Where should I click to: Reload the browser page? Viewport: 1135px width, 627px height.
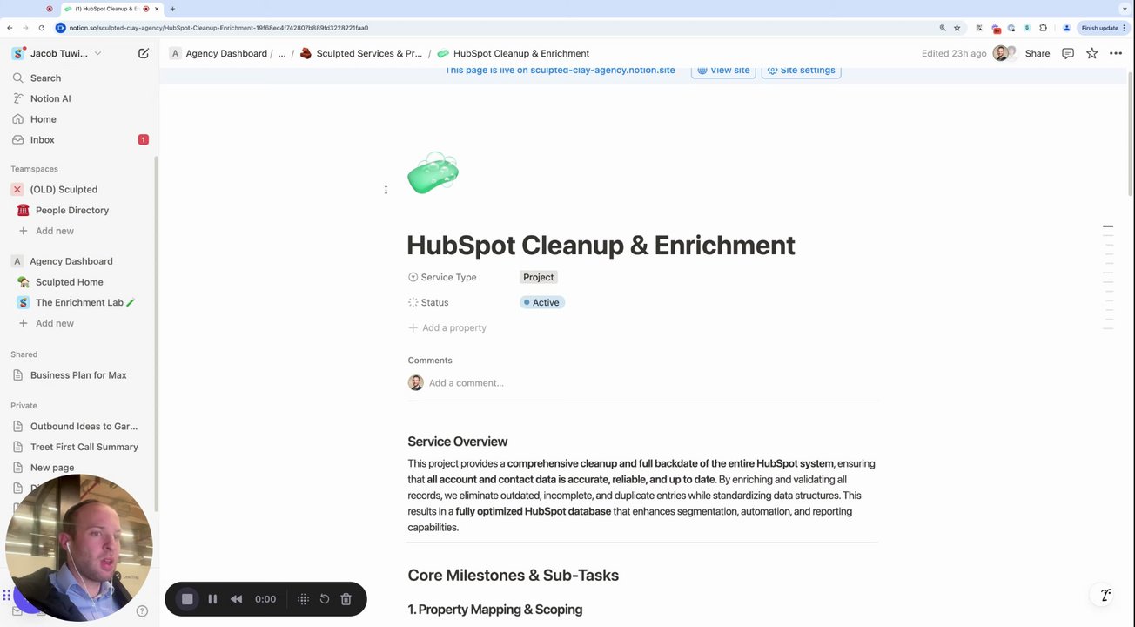(41, 28)
